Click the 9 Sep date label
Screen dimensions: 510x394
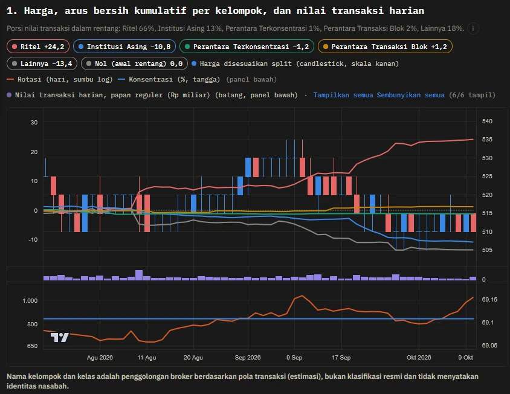click(294, 358)
